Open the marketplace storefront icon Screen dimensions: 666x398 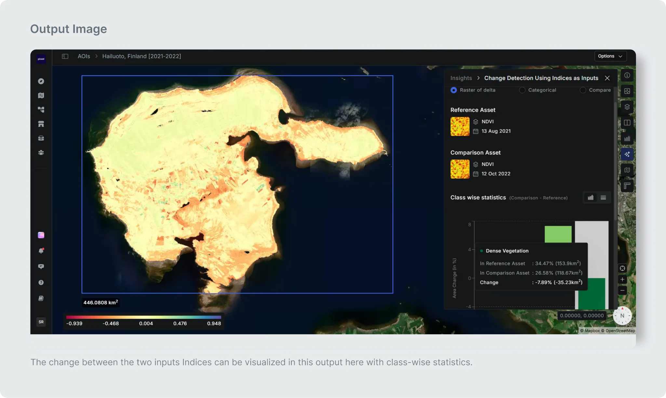[x=41, y=124]
